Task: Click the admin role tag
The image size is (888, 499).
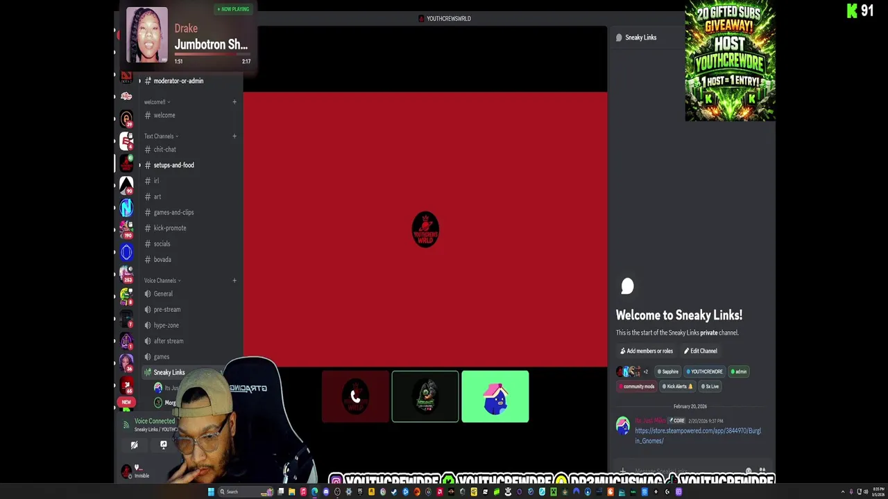Action: click(739, 371)
